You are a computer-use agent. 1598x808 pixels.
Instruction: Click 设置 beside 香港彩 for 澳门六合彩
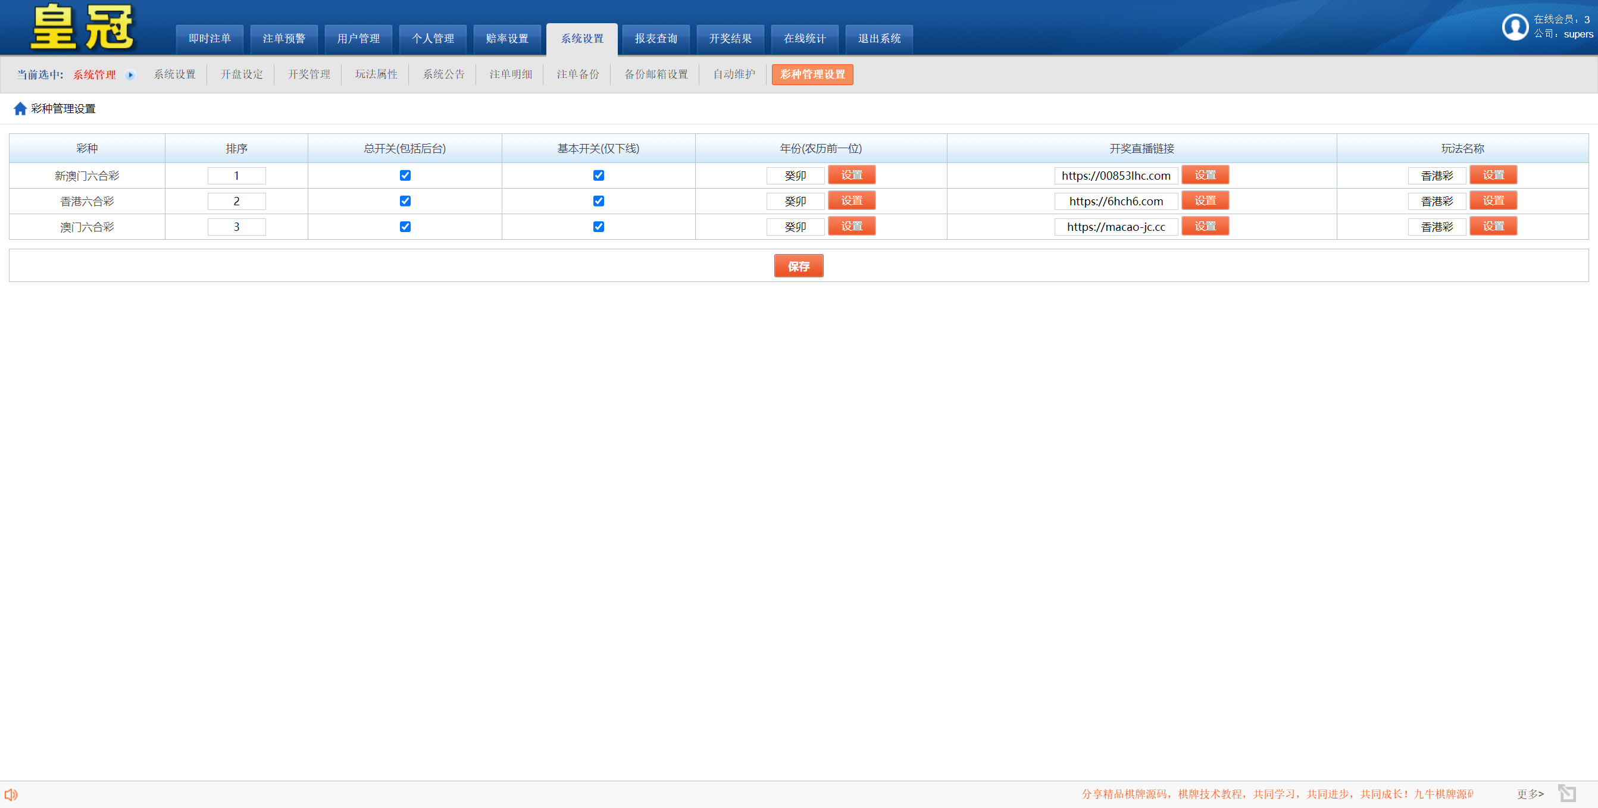point(1493,226)
